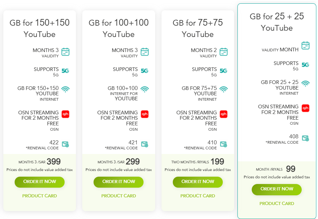View PRODUCT CARD for GB 25+25 plan
Viewport: 318px width, 219px height.
click(277, 203)
